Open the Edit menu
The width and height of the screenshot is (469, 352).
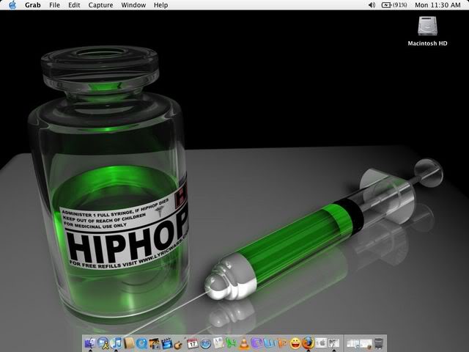(x=74, y=5)
